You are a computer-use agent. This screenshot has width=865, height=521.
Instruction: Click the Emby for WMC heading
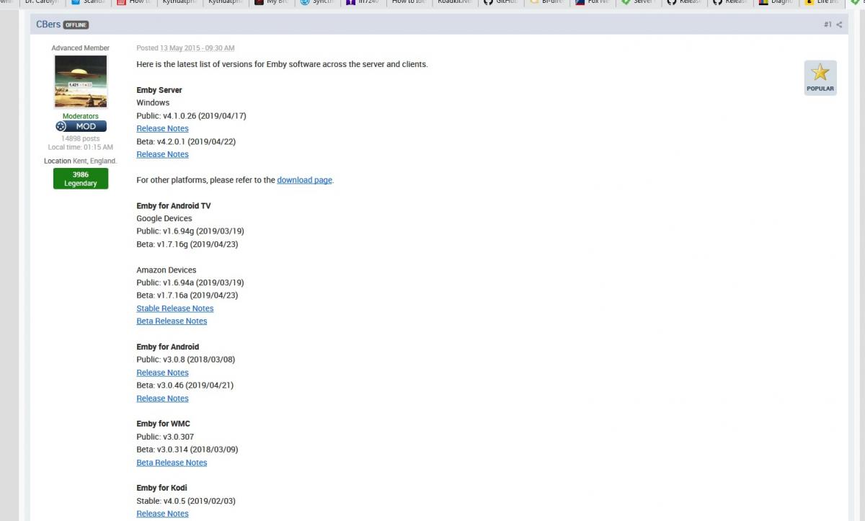pos(163,424)
